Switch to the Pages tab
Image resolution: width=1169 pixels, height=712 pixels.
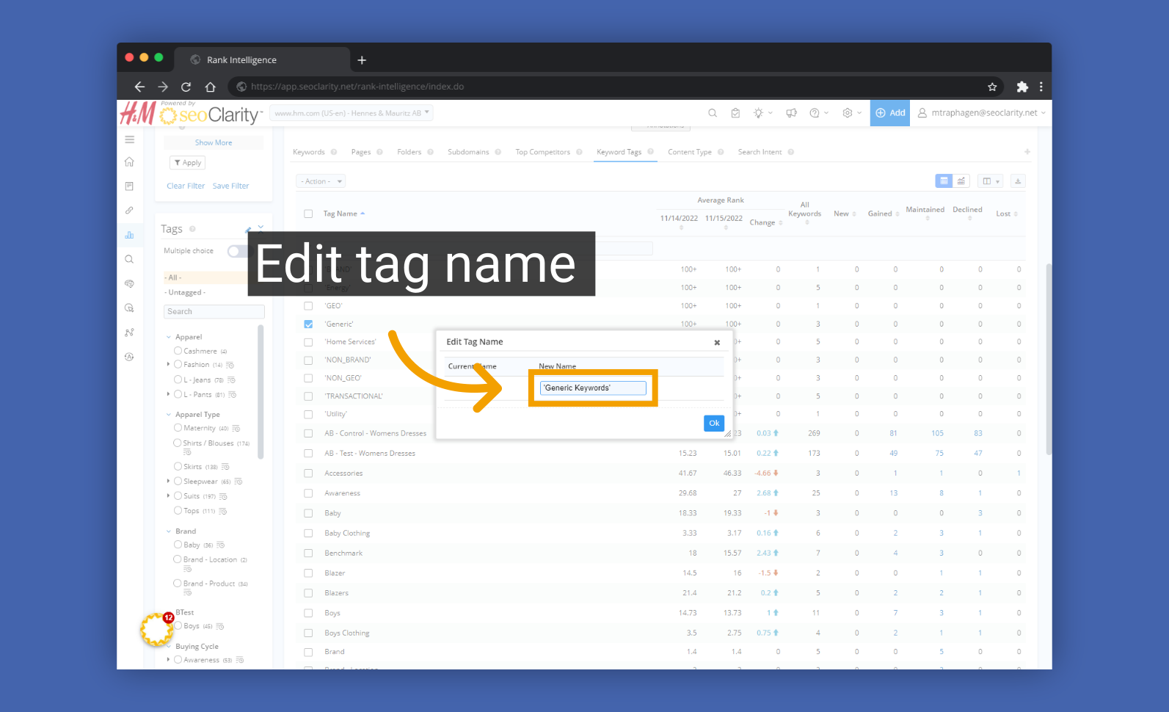pyautogui.click(x=361, y=152)
